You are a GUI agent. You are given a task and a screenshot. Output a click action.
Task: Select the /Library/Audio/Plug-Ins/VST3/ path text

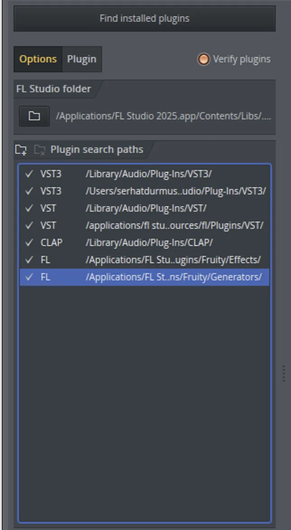tap(149, 174)
